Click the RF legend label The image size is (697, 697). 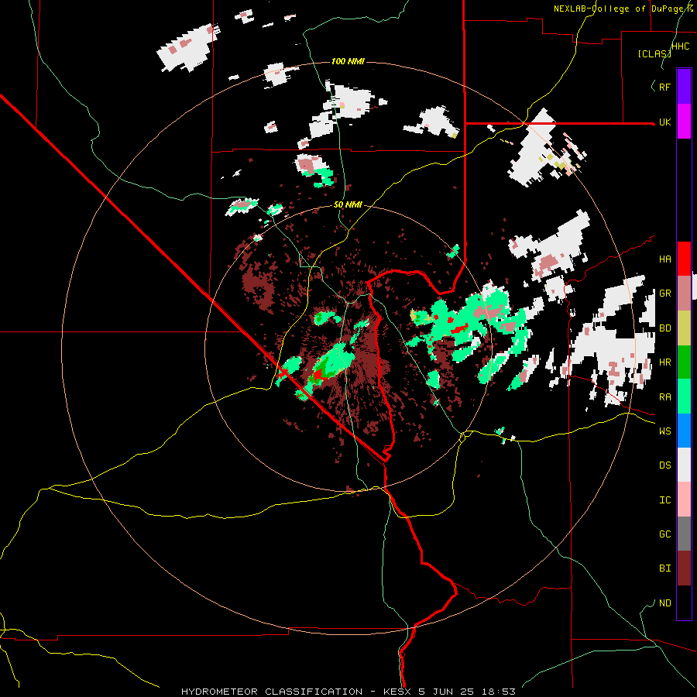click(664, 87)
